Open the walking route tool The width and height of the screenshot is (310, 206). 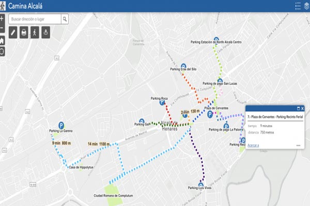35,32
